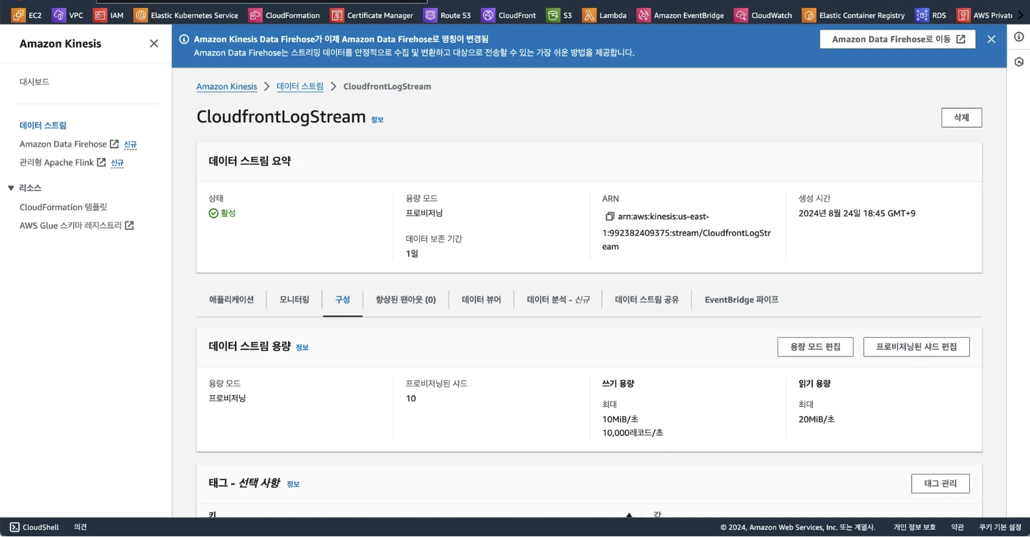
Task: Click external link icon beside AWS Glue 스키마 레지스트리
Action: (x=130, y=226)
